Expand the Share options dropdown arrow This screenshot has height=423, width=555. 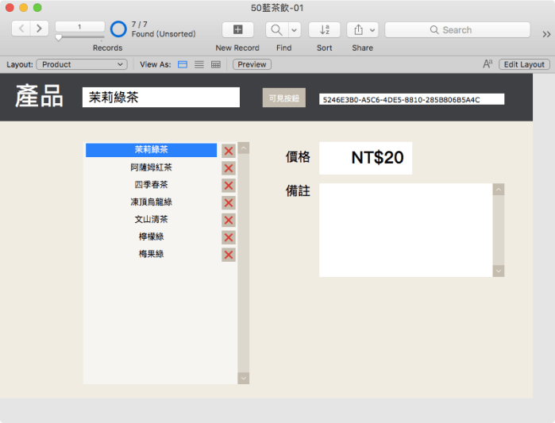point(373,30)
